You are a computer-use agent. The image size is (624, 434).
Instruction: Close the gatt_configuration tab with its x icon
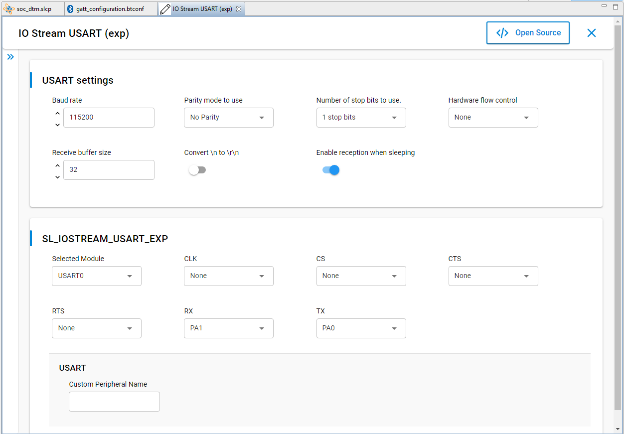click(152, 8)
